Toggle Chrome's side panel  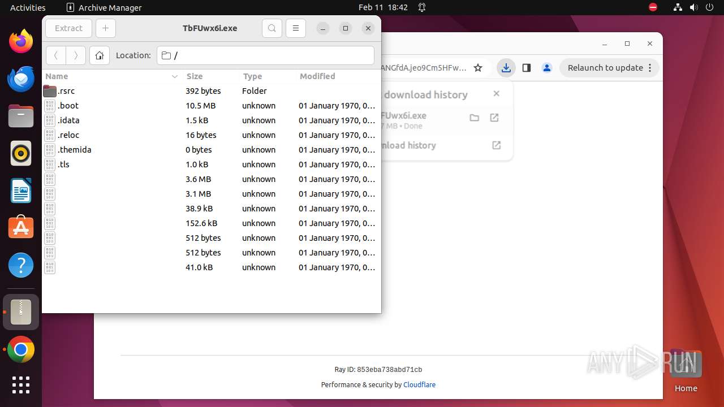pyautogui.click(x=527, y=68)
